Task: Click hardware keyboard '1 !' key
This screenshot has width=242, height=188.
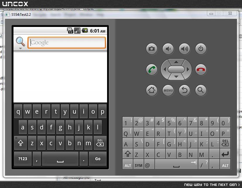Action: [x=128, y=122]
